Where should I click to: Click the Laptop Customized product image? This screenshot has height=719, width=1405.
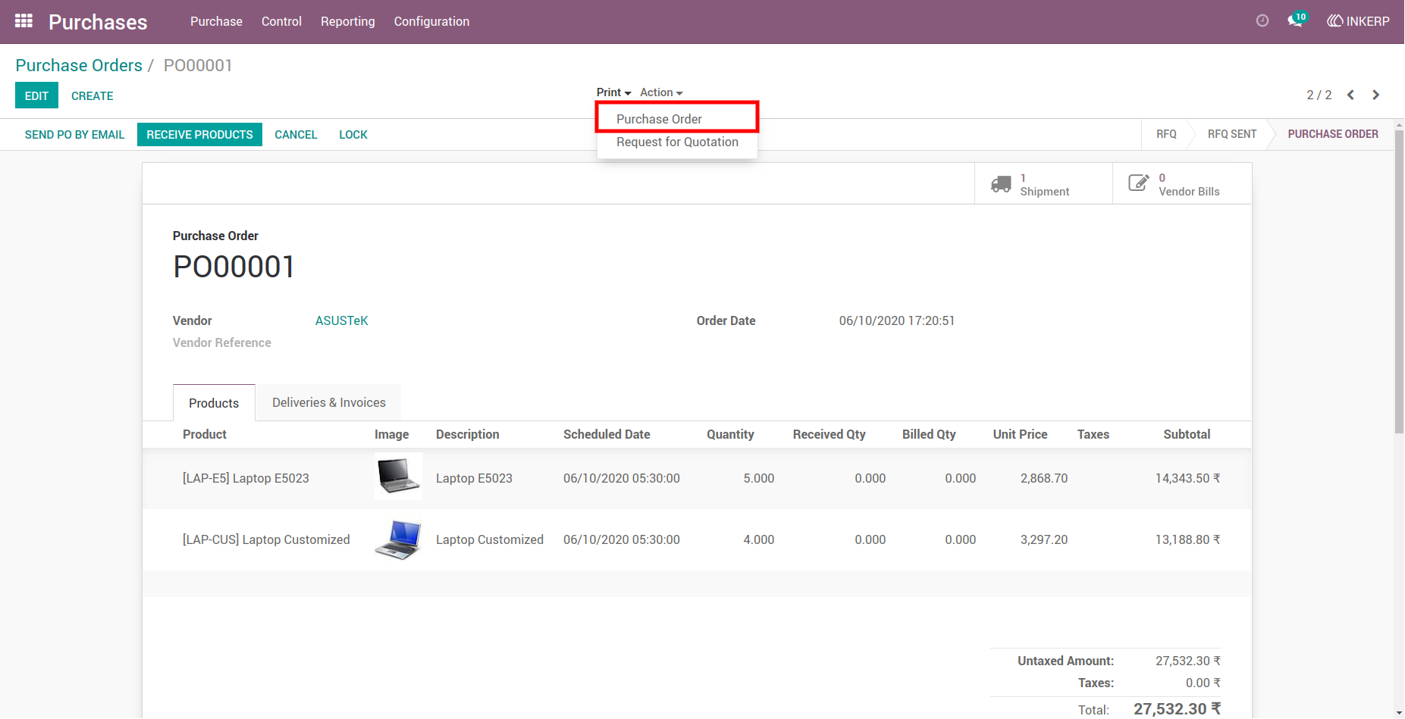pyautogui.click(x=398, y=539)
